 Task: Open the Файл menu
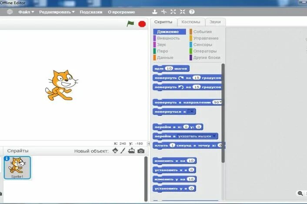(26, 12)
